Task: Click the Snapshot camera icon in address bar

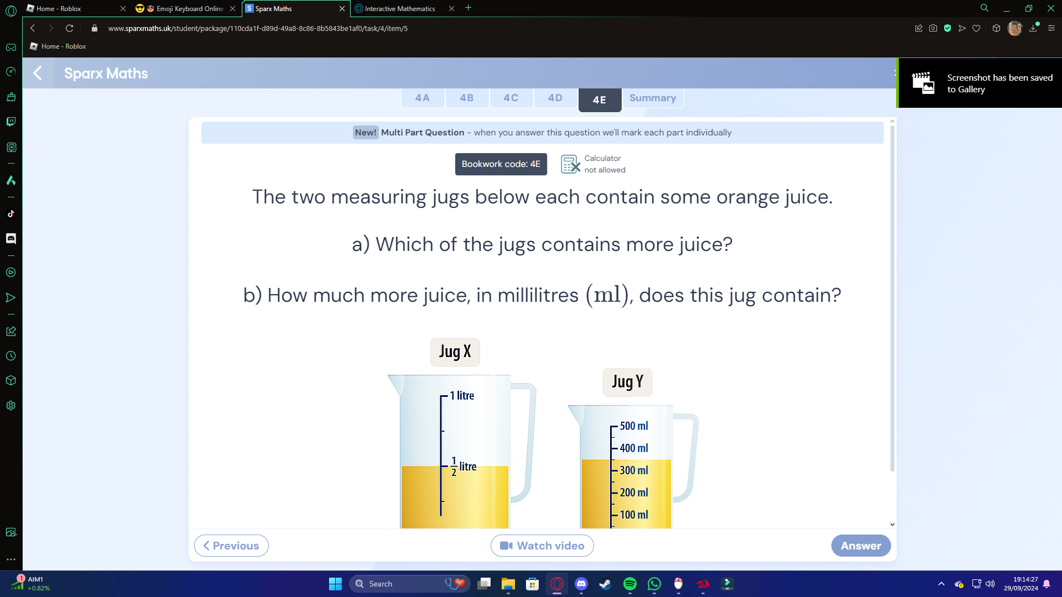Action: click(933, 28)
